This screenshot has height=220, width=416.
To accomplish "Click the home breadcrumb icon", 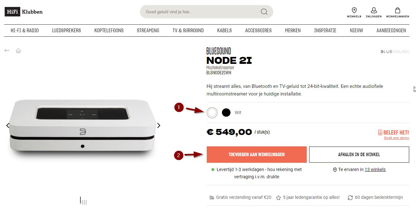I will [18, 51].
